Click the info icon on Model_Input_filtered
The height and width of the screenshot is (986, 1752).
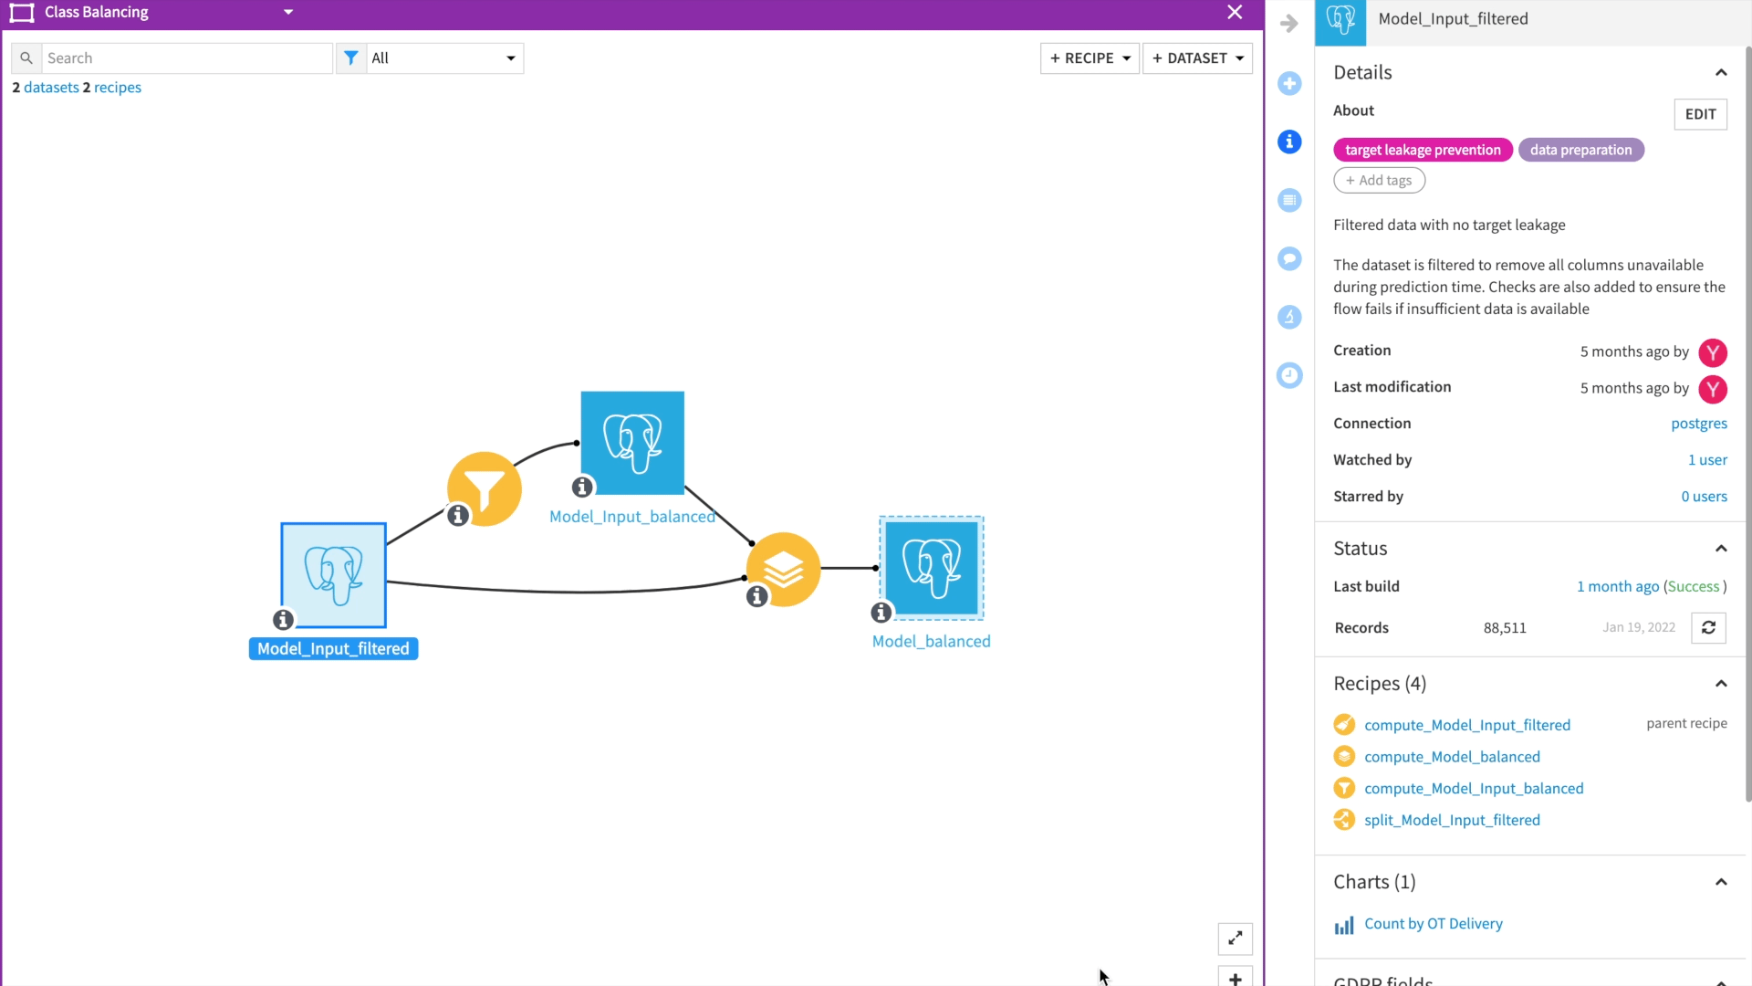pyautogui.click(x=282, y=619)
